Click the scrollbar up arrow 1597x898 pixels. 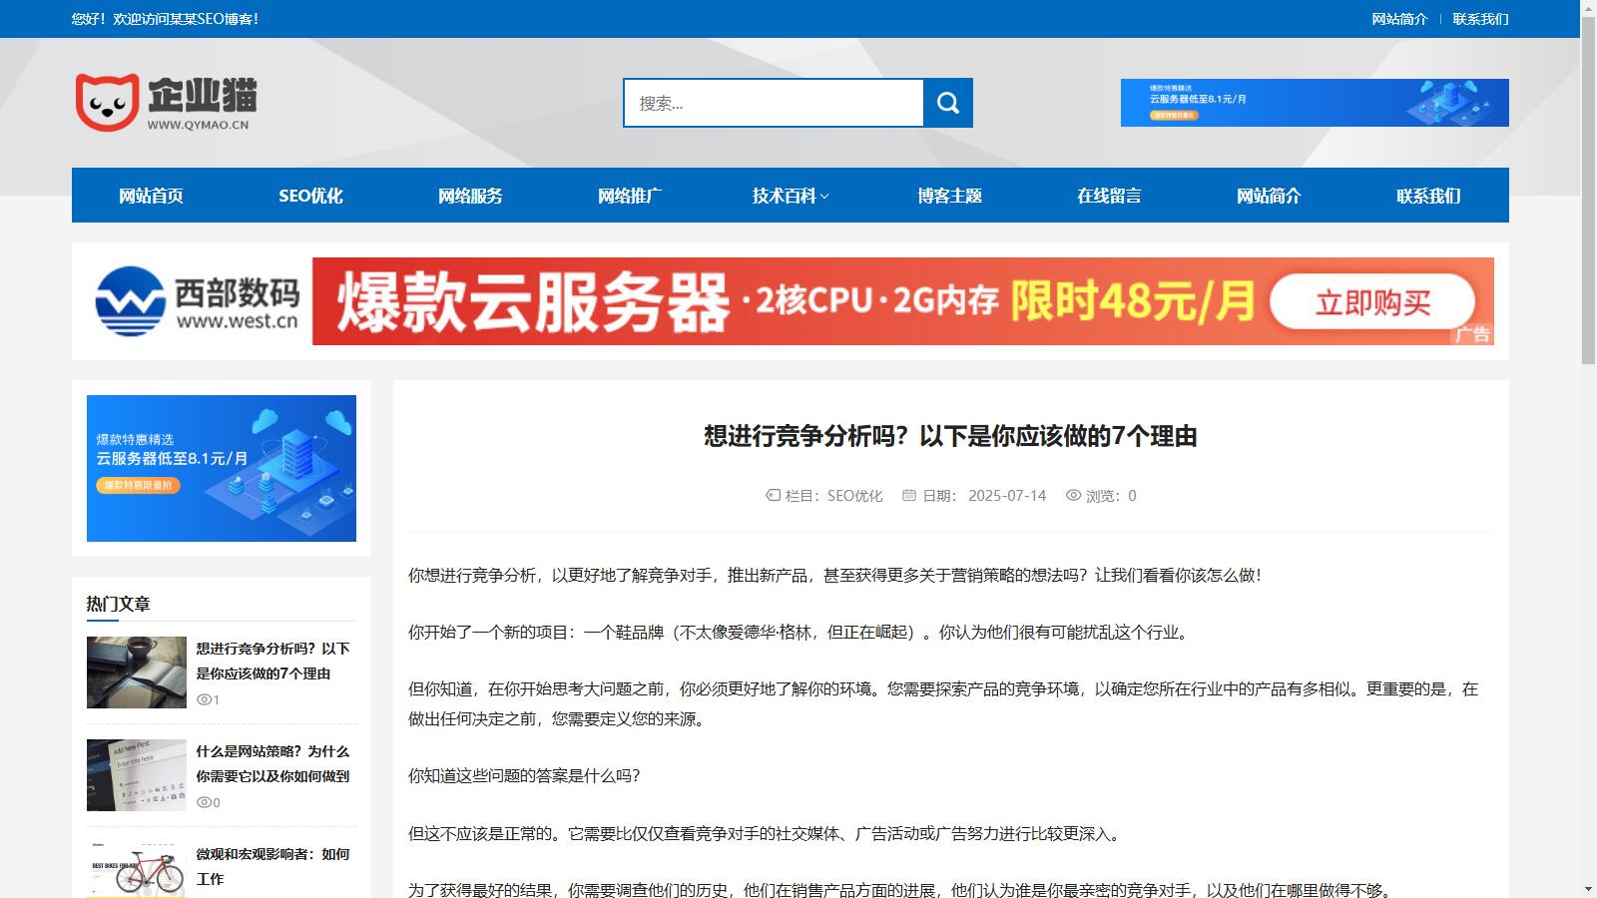tap(1588, 8)
